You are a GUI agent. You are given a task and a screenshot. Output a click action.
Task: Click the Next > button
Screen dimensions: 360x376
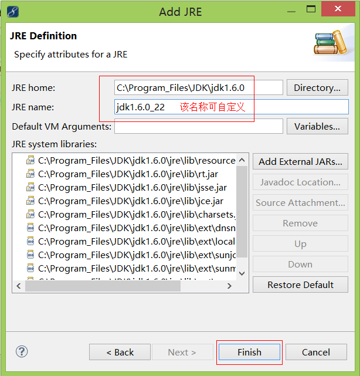[x=182, y=352]
